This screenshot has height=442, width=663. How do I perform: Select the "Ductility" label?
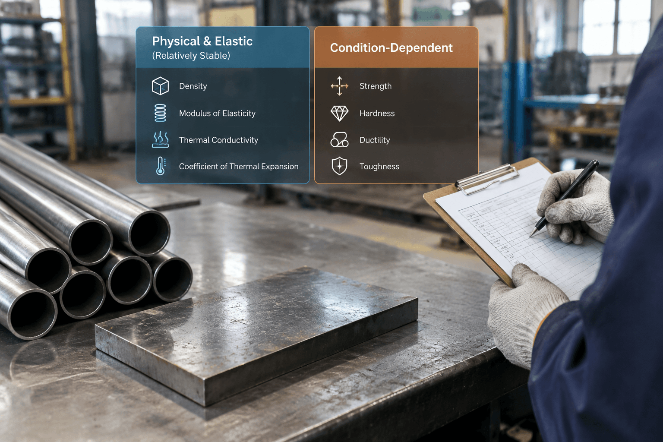pos(375,140)
